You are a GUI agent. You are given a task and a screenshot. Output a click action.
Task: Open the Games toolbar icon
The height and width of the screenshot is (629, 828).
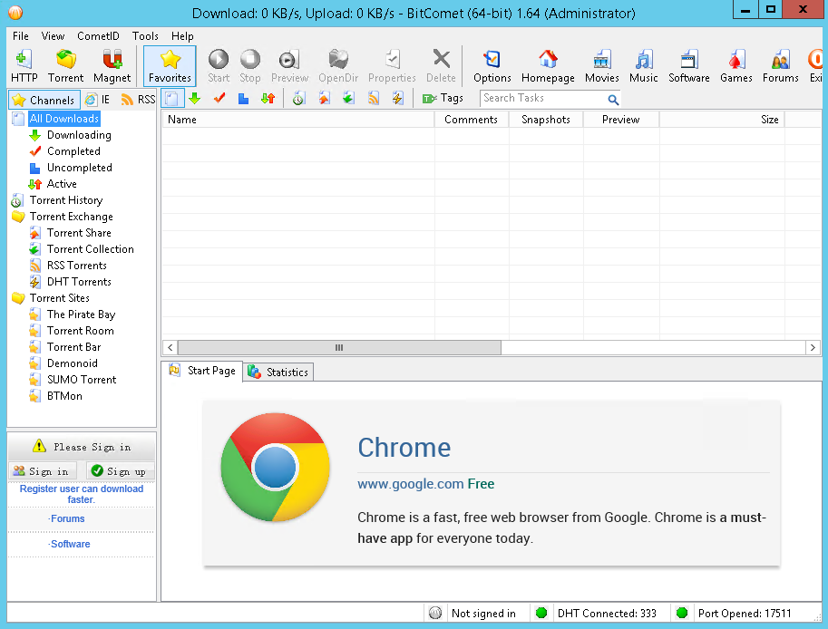(x=736, y=66)
